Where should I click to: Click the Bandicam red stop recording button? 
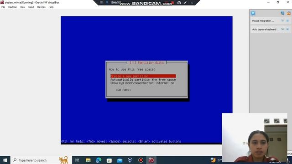click(x=172, y=3)
